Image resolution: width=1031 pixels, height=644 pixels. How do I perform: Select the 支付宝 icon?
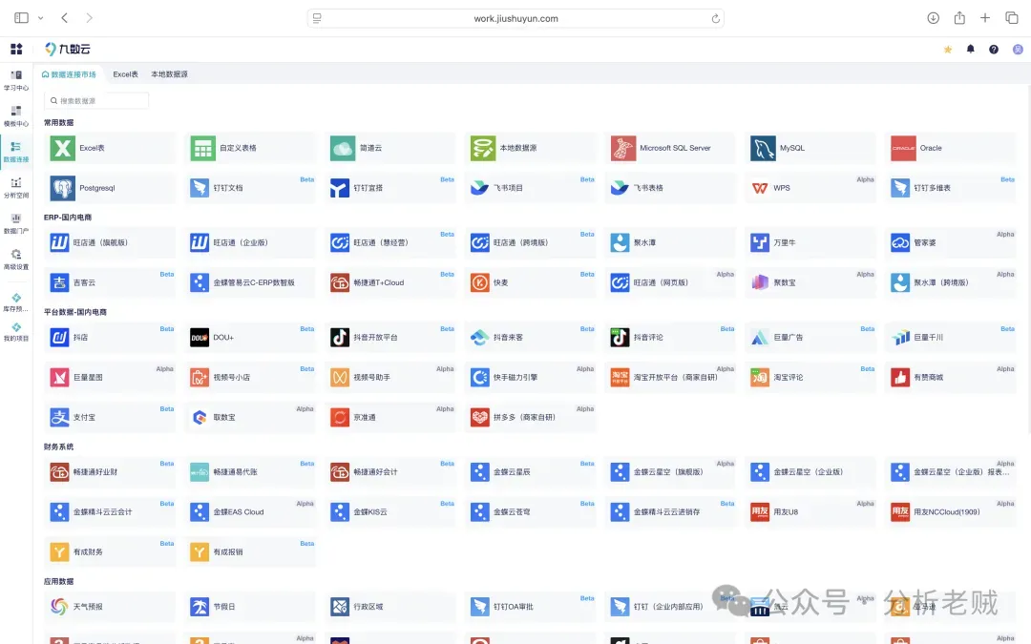(x=59, y=417)
